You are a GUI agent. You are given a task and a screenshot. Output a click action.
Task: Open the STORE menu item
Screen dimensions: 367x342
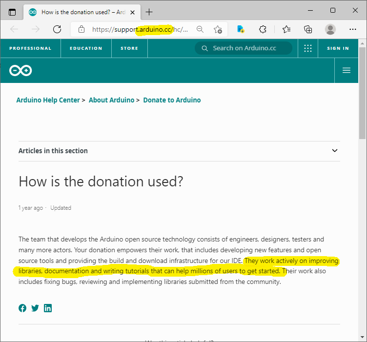click(x=129, y=48)
